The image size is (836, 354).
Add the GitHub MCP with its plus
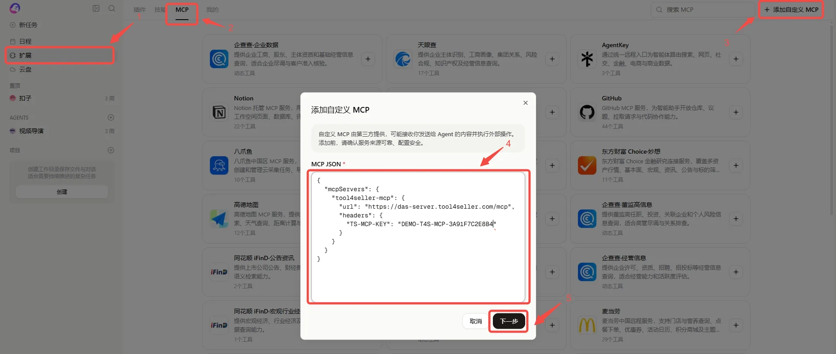736,112
